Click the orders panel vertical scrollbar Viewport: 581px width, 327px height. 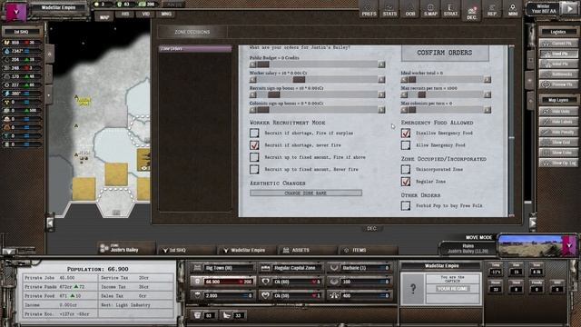(x=512, y=131)
